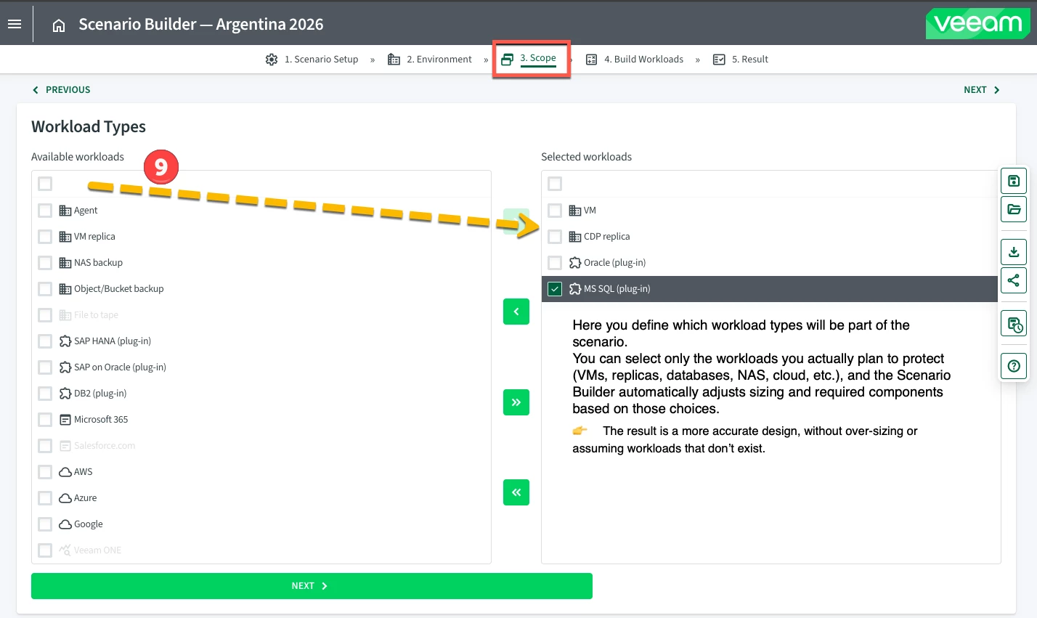
Task: Click the PREVIOUS link at top left
Action: click(x=61, y=90)
